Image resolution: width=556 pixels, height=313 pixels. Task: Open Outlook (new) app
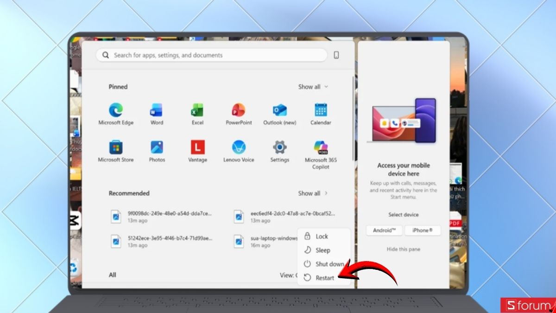click(x=280, y=114)
